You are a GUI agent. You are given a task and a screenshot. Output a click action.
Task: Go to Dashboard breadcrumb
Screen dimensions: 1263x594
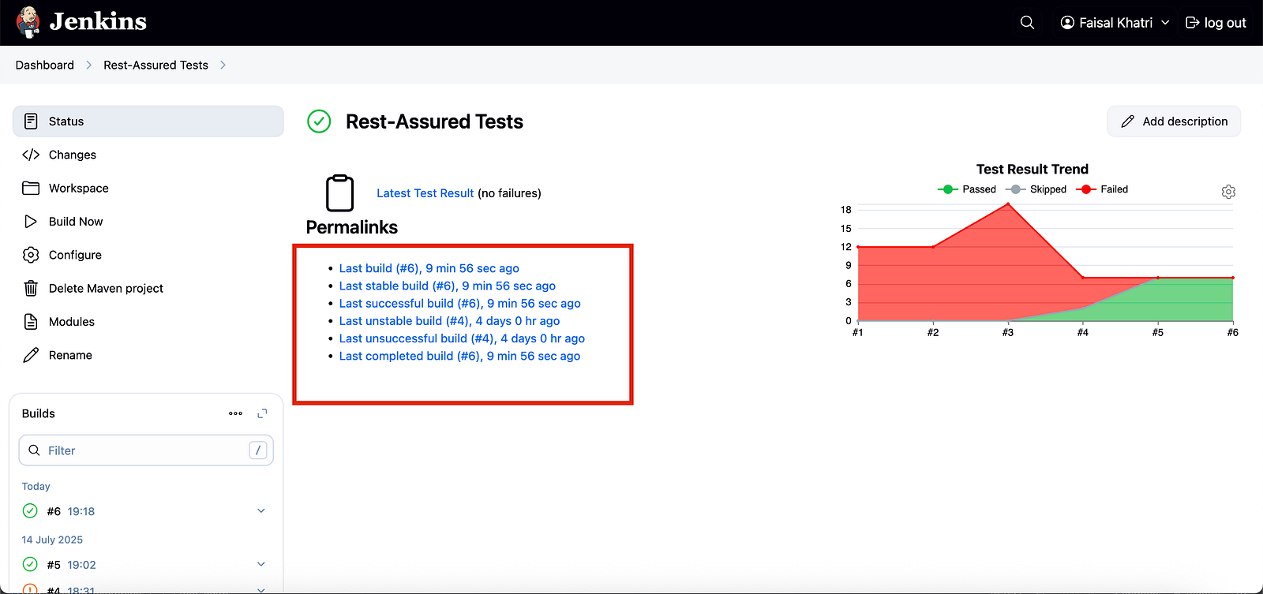pyautogui.click(x=45, y=65)
